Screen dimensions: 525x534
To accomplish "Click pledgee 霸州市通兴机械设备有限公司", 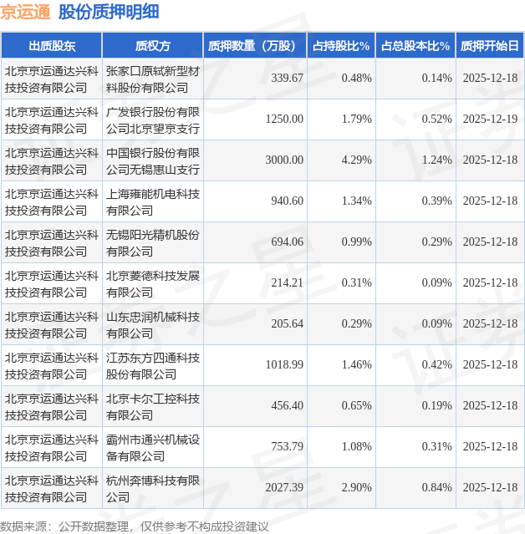I will tap(153, 447).
